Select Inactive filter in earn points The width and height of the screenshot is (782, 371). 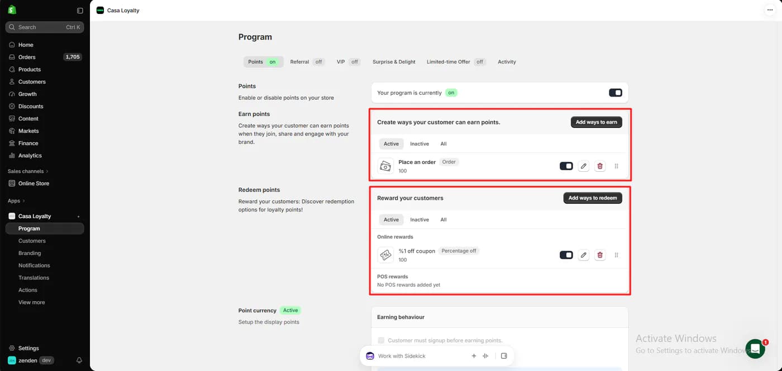coord(419,144)
